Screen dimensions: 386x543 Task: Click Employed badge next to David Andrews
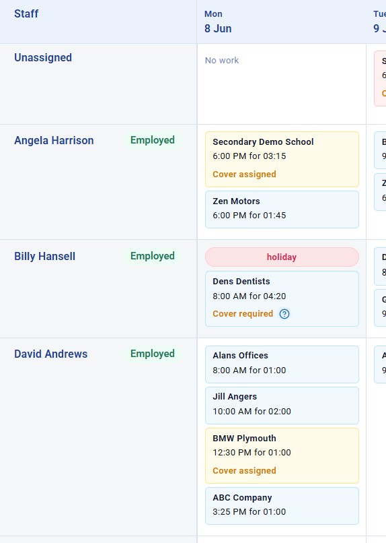click(x=153, y=354)
